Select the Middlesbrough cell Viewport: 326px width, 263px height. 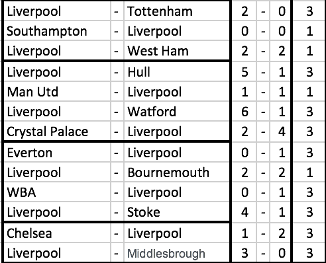pos(176,253)
